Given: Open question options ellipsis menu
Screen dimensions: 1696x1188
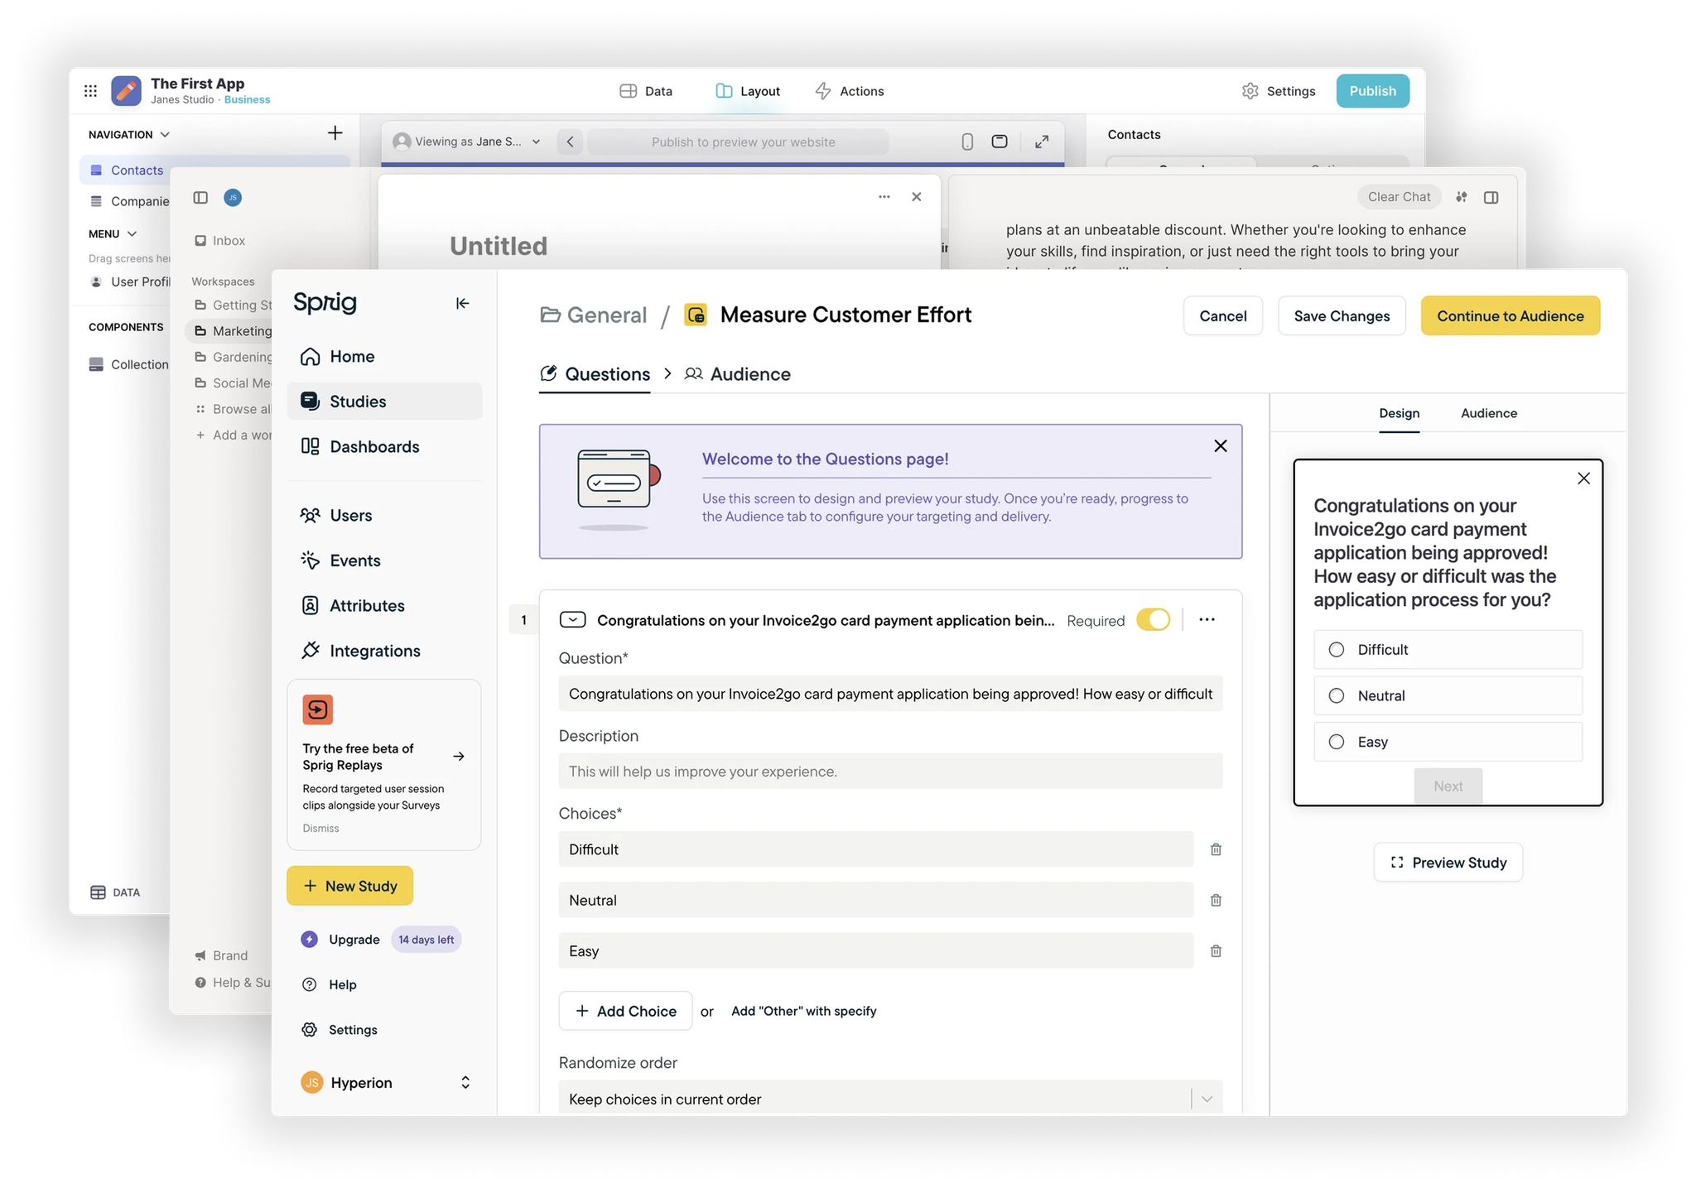Looking at the screenshot, I should (x=1207, y=620).
